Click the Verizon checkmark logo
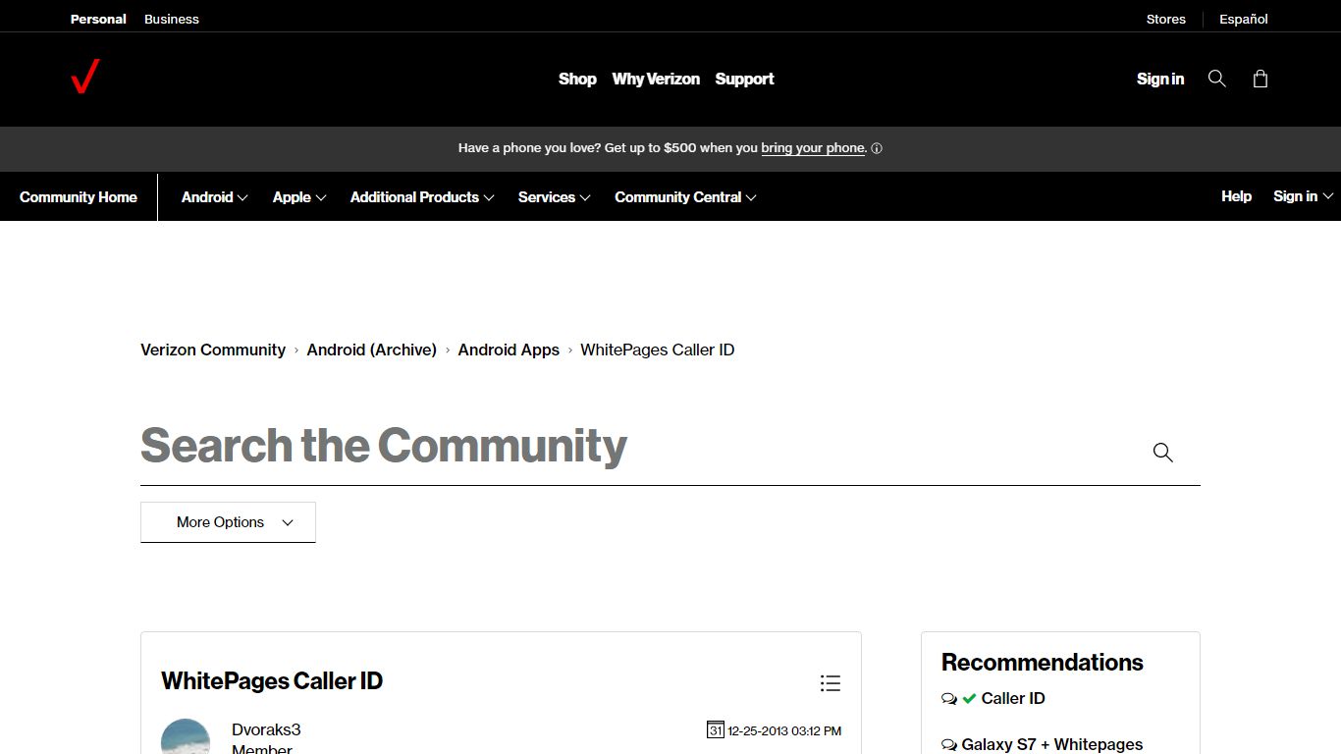Screen dimensions: 1341x754 click(x=85, y=77)
